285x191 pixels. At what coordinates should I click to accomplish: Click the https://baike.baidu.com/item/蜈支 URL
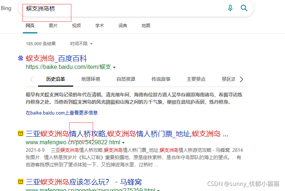pyautogui.click(x=68, y=67)
